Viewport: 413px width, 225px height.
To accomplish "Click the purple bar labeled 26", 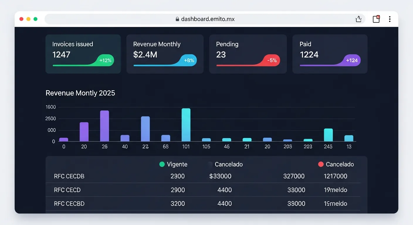I will pyautogui.click(x=104, y=126).
